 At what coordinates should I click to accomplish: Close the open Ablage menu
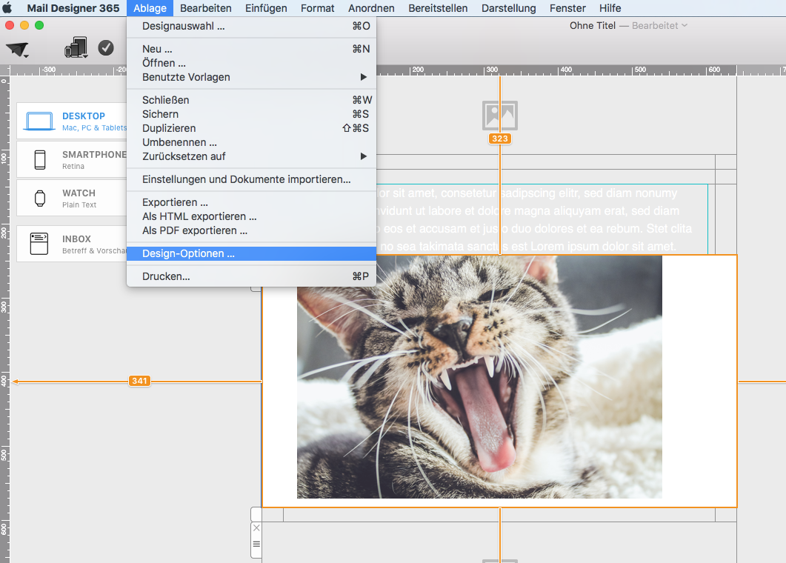tap(150, 8)
